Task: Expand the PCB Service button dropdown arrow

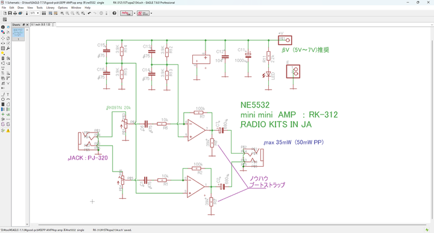Action: [x=151, y=13]
